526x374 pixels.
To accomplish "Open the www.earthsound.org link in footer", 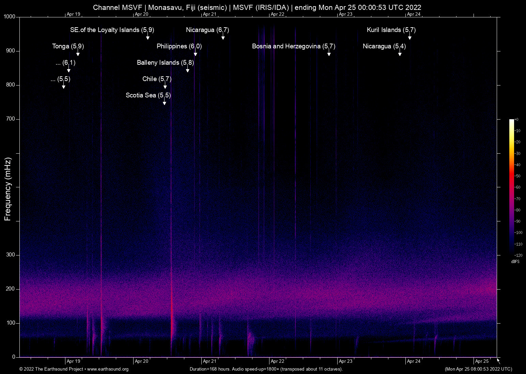I will (108, 369).
